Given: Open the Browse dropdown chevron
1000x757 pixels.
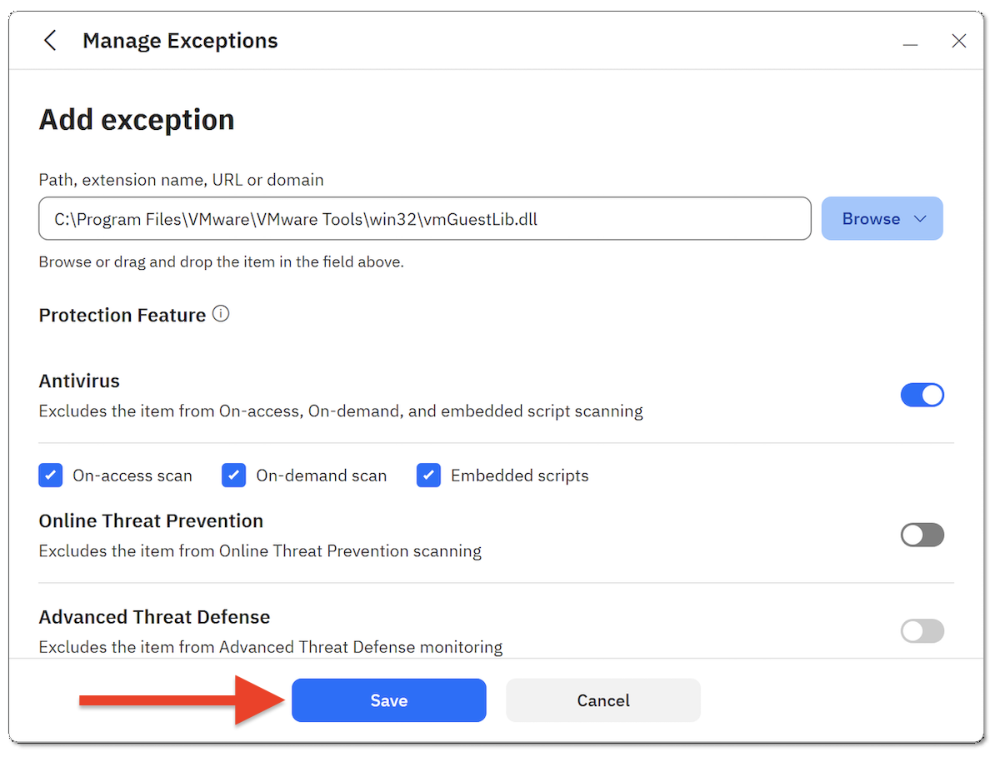Looking at the screenshot, I should [x=919, y=218].
